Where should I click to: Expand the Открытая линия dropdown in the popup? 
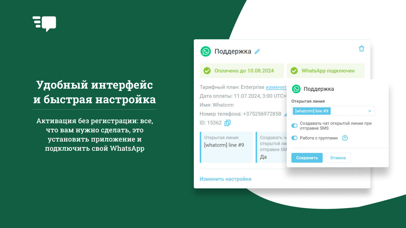[333, 111]
